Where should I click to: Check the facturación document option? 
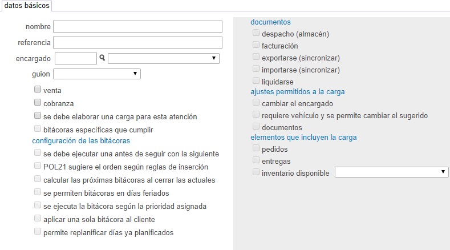tap(256, 45)
